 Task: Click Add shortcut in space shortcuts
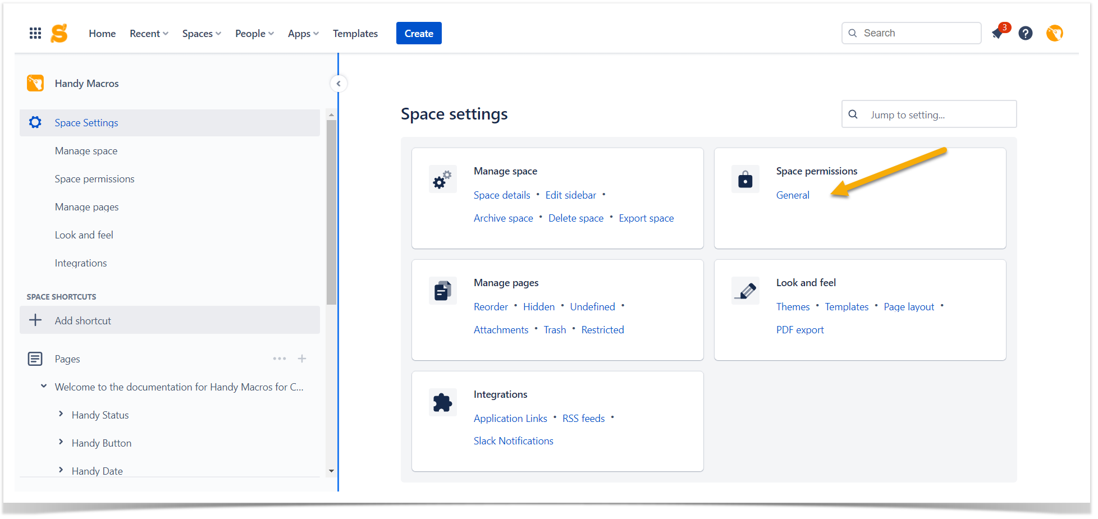tap(170, 320)
